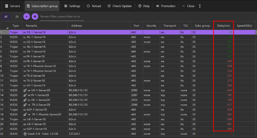Click the Trojan type cell in row 1
This screenshot has width=257, height=138.
pos(15,32)
